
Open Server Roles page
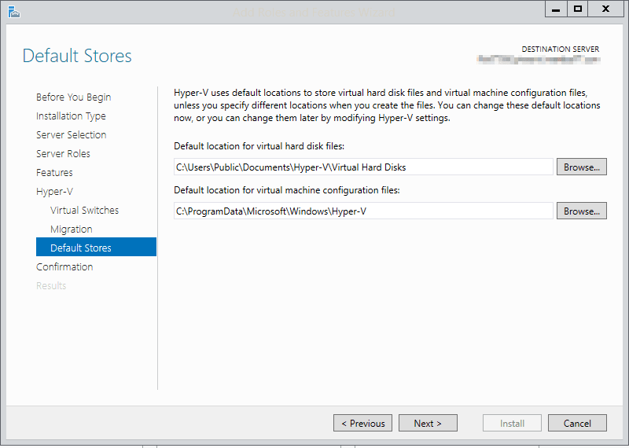63,153
